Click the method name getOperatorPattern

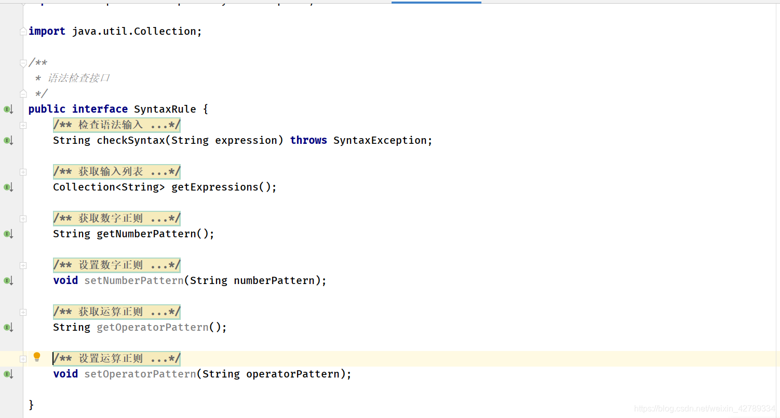(153, 327)
